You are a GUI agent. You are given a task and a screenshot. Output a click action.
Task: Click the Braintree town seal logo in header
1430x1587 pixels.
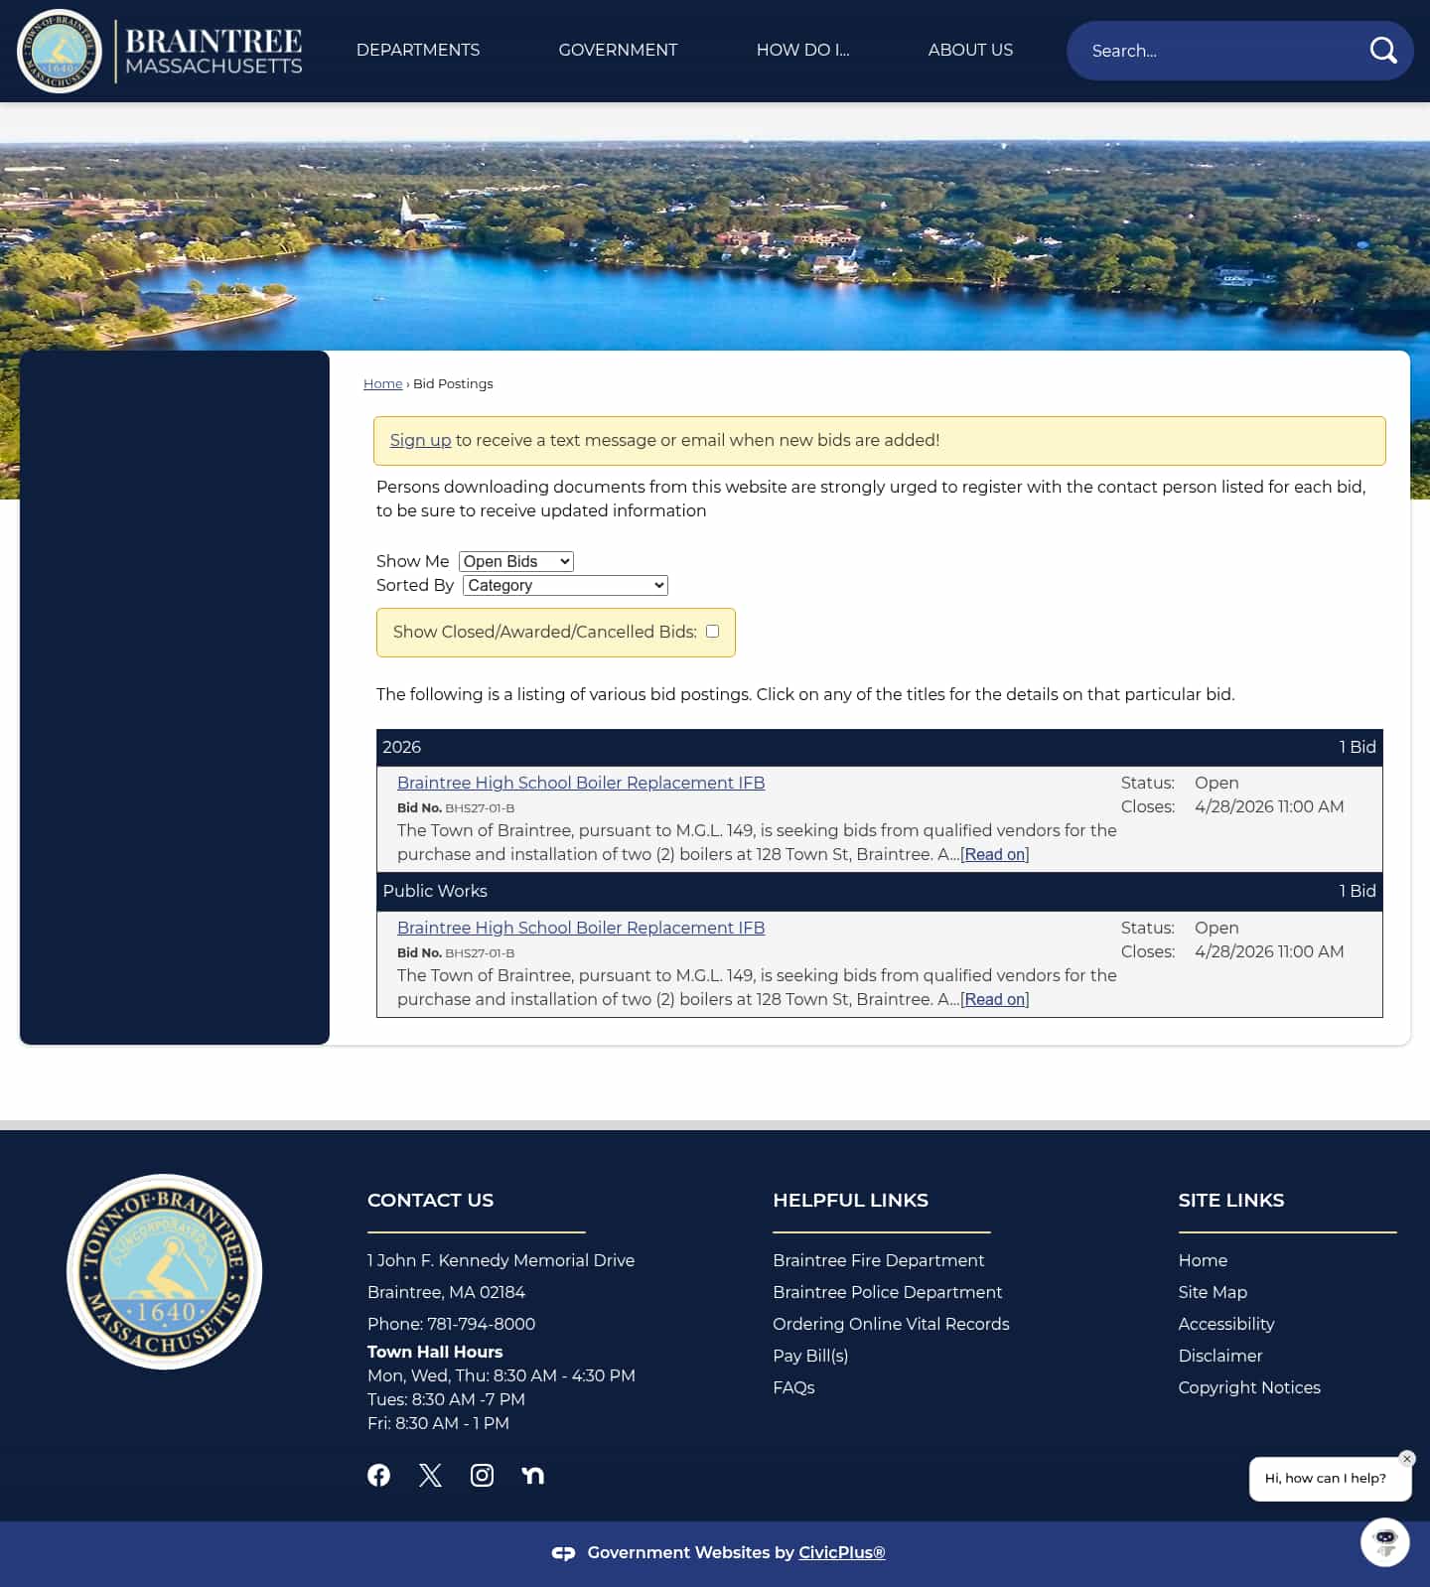(x=60, y=51)
